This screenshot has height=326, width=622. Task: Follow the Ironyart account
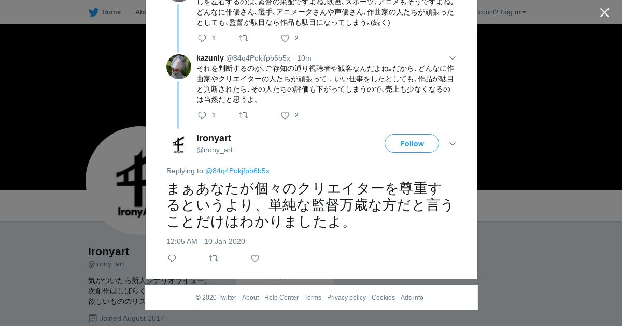[412, 143]
